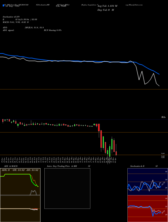Click the MACD values line
Screen dimensions: 168x222
tap(16, 22)
